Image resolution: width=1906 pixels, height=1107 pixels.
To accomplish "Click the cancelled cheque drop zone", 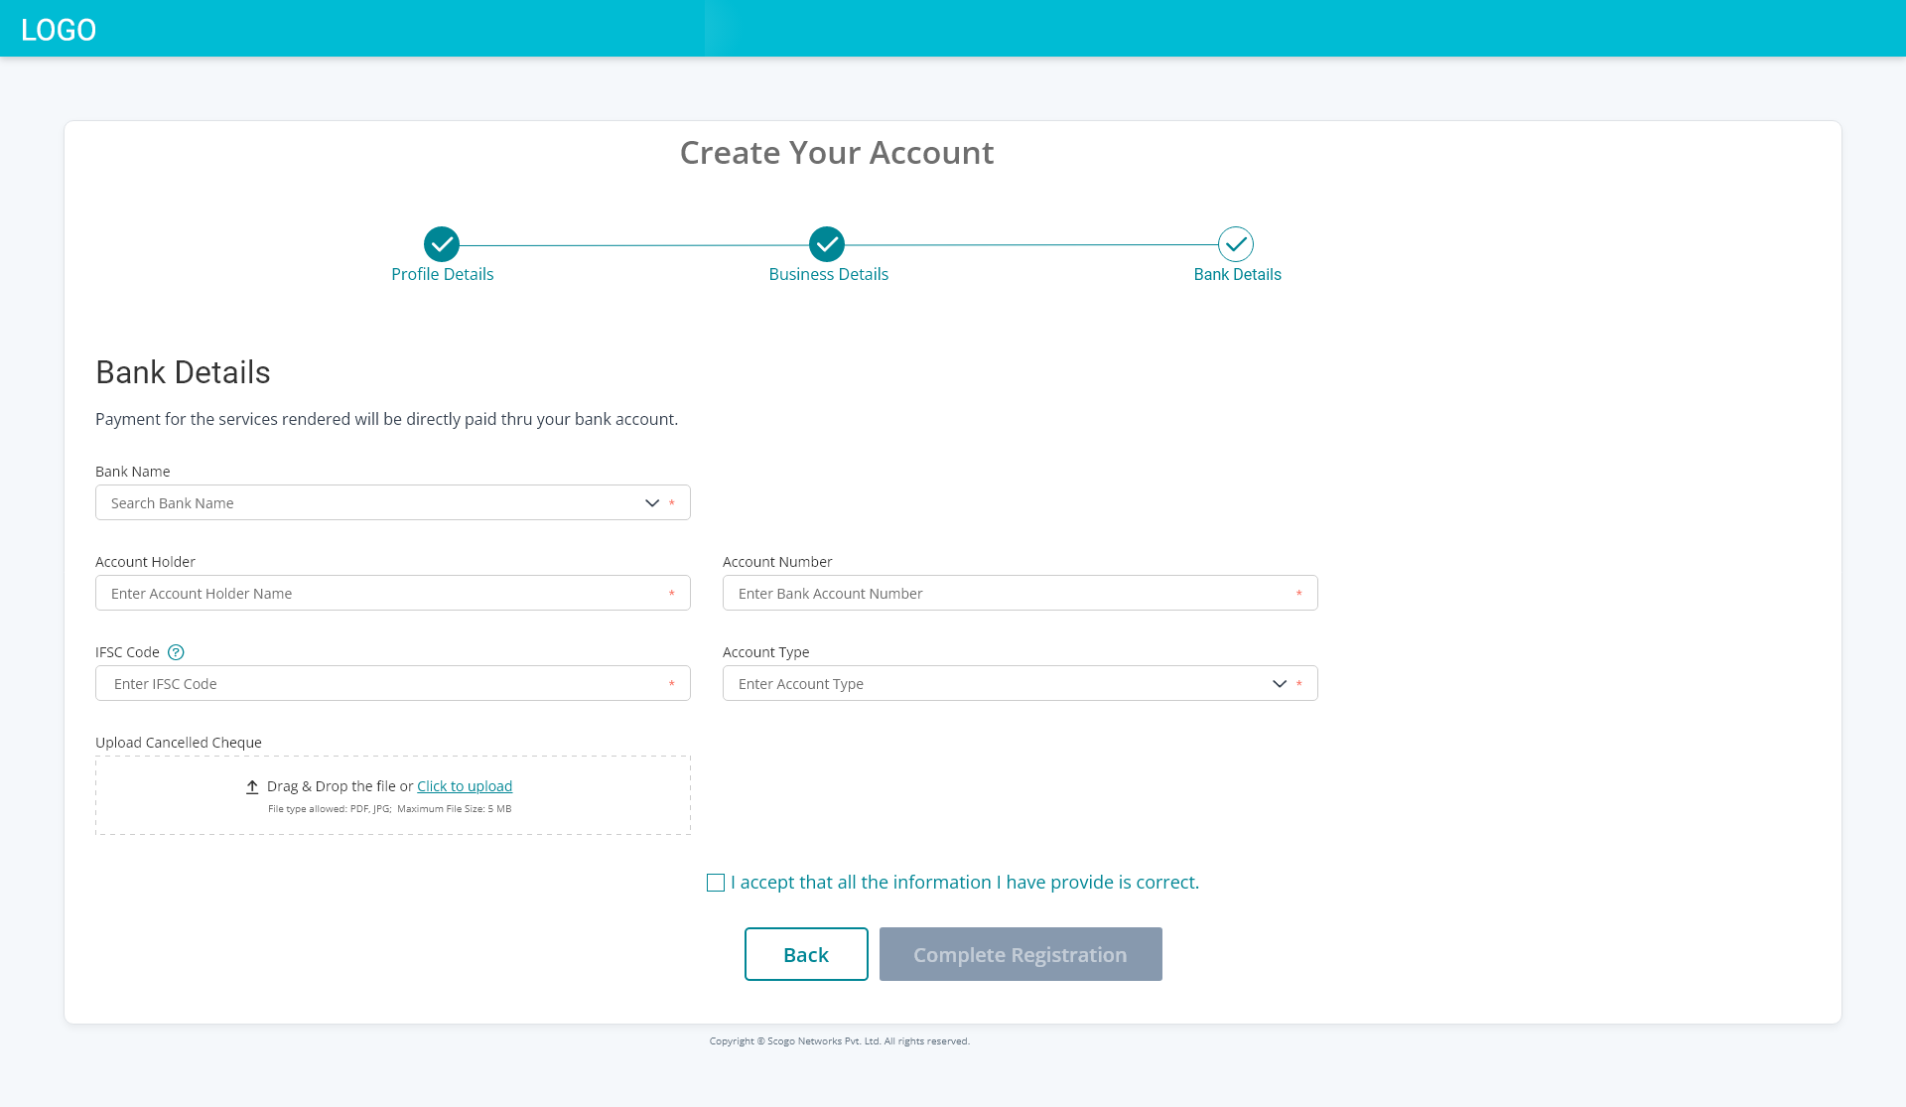I will (x=393, y=819).
